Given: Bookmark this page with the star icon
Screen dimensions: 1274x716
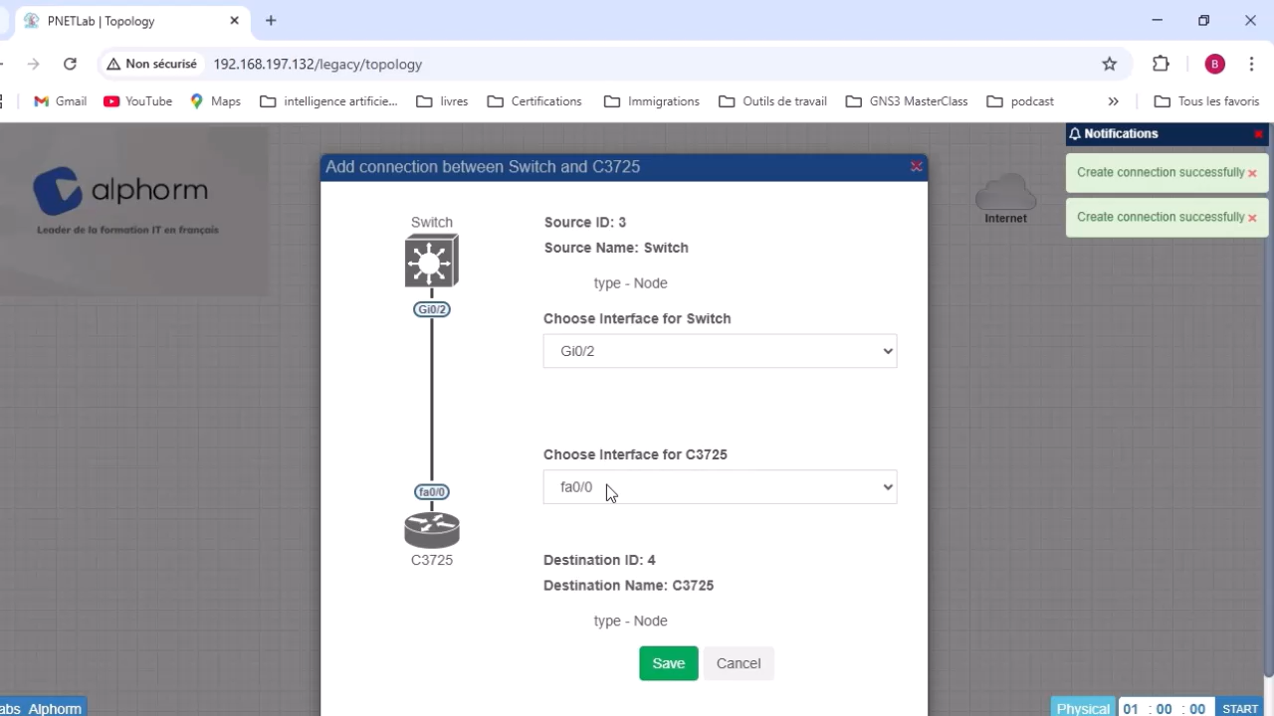Looking at the screenshot, I should 1109,64.
